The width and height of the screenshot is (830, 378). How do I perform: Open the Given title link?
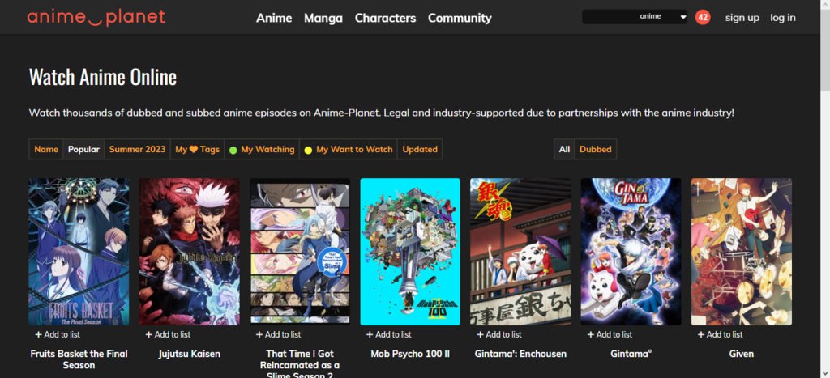[742, 354]
